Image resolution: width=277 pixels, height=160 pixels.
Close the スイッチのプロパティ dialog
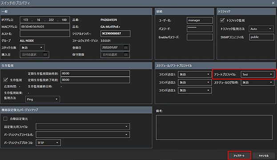tap(273, 3)
